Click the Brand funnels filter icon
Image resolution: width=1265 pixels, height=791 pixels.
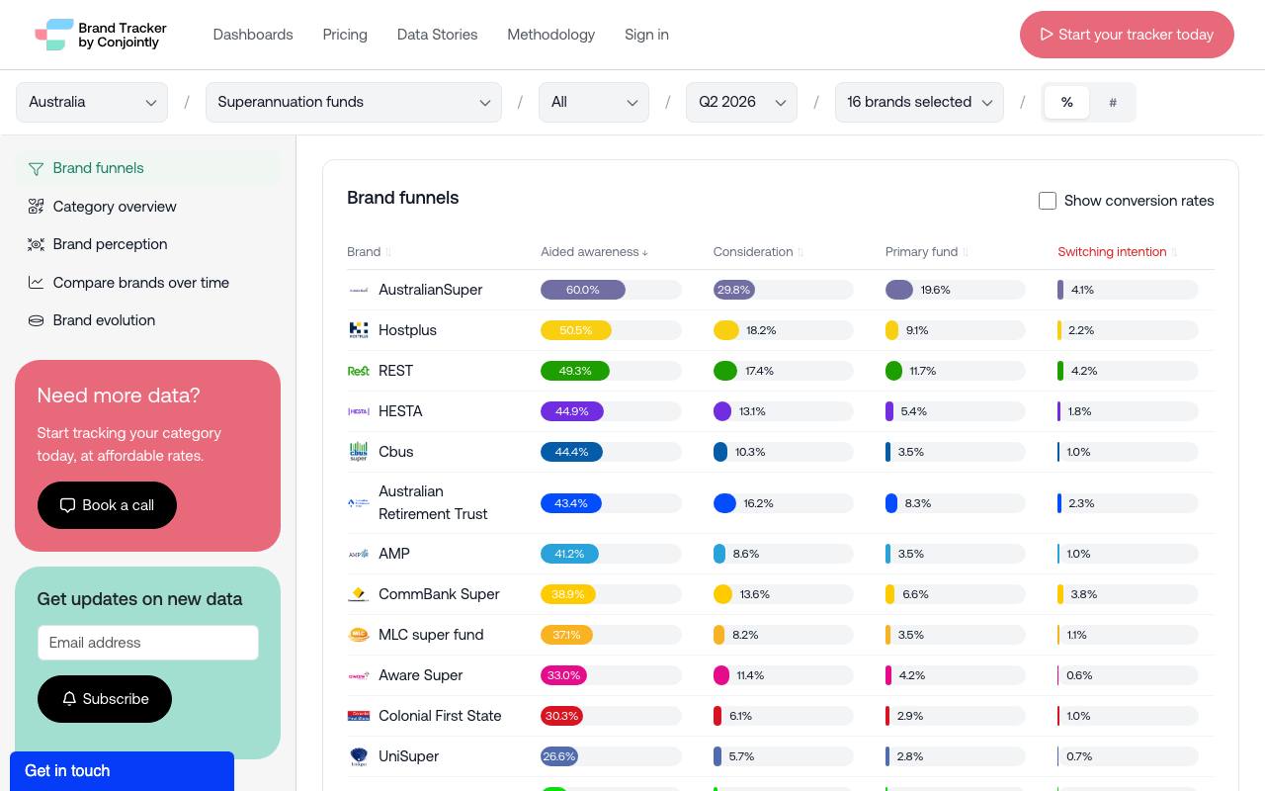point(37,168)
